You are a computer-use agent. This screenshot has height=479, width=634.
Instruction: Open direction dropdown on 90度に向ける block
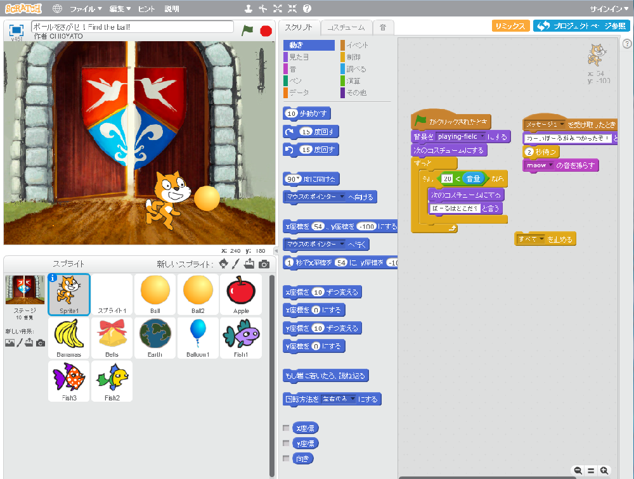pyautogui.click(x=299, y=179)
